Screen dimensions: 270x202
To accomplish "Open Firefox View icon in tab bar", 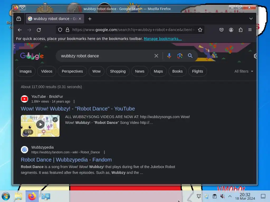I will click(19, 19).
